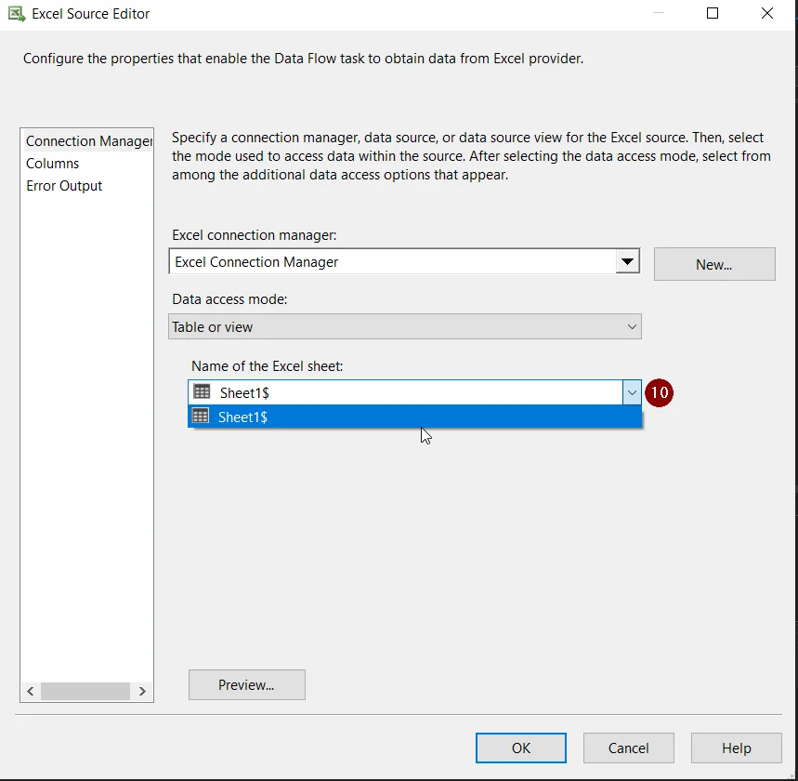Click the horizontal scrollbar thumb of the page list
Screen dimensions: 798x781
click(x=85, y=692)
